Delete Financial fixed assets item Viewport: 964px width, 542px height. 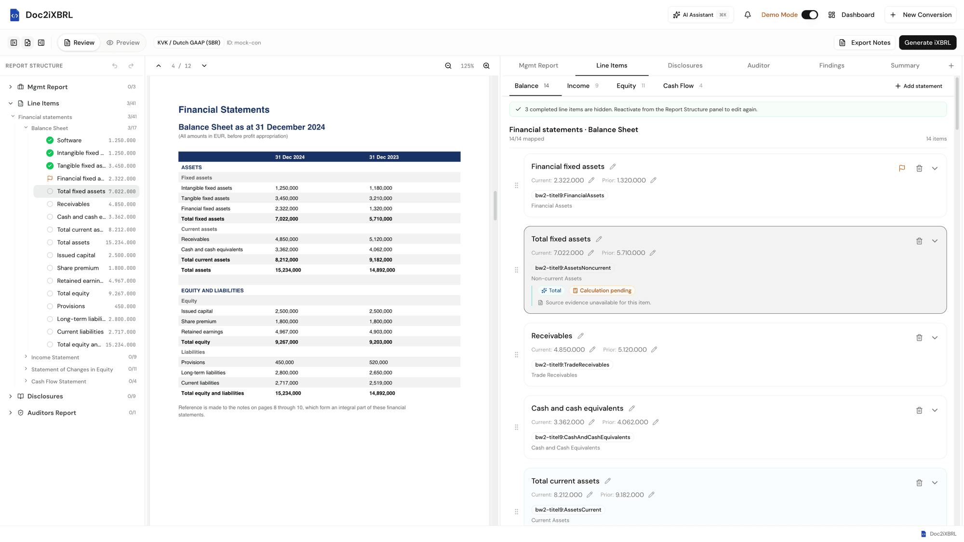tap(919, 169)
